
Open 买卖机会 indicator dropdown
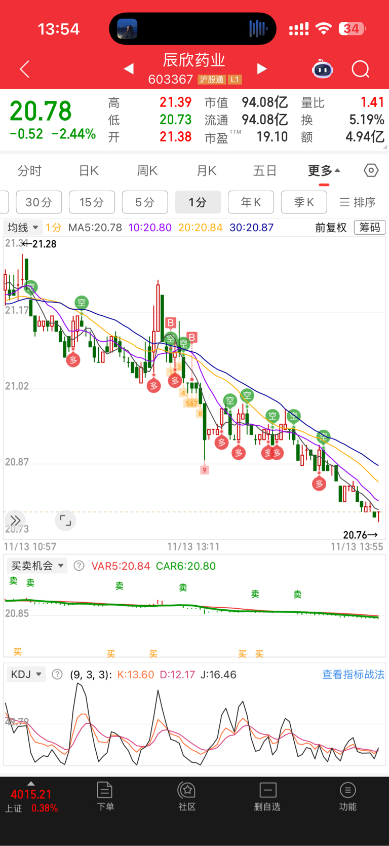(36, 566)
